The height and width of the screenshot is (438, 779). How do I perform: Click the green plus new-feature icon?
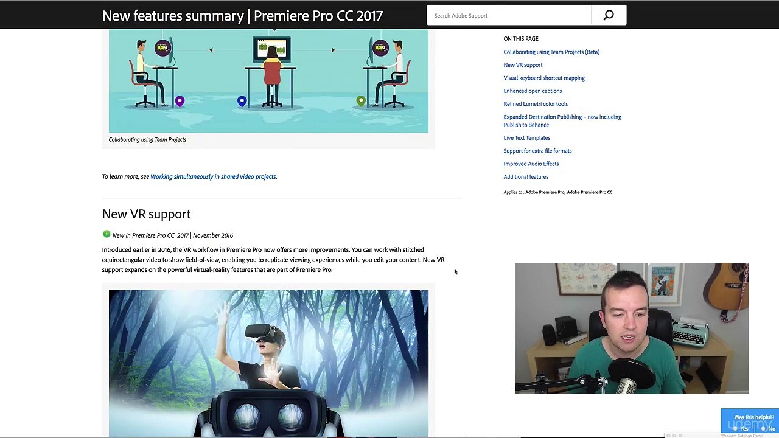pyautogui.click(x=107, y=234)
